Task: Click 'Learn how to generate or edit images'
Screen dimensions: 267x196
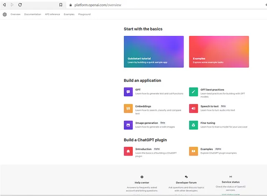Action: click(155, 127)
